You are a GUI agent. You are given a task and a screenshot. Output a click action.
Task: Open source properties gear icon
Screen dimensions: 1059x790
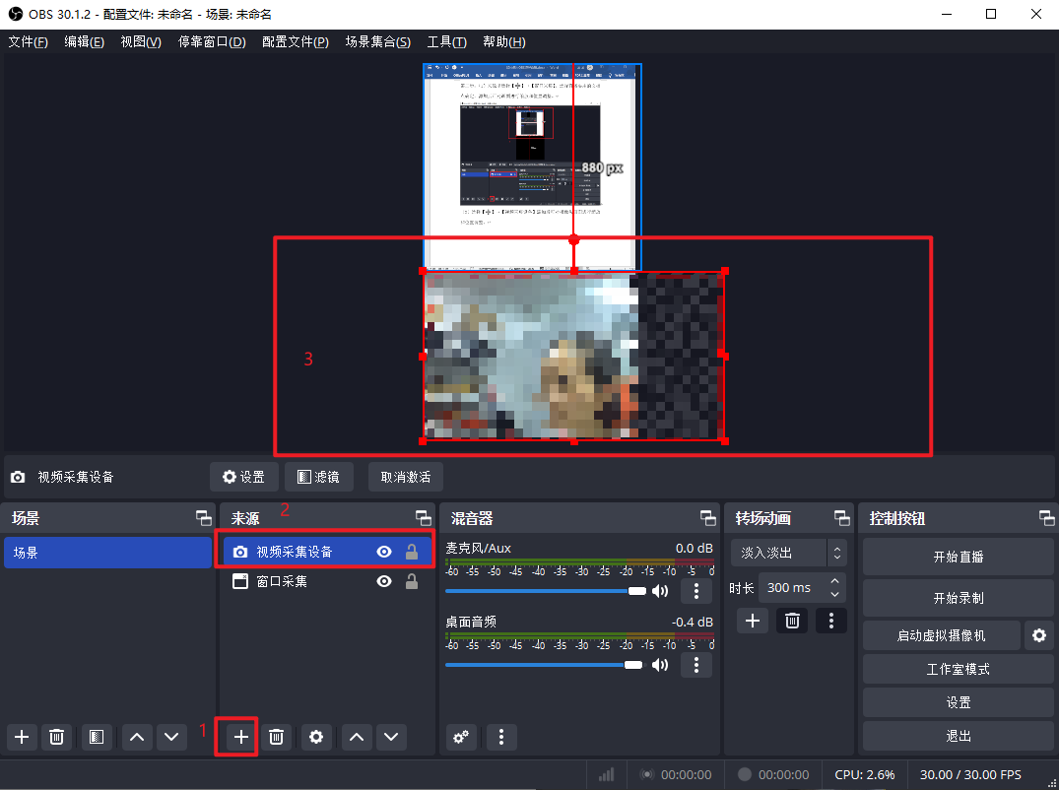(x=315, y=737)
